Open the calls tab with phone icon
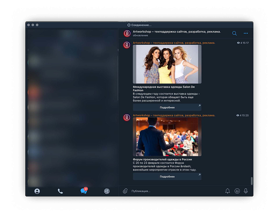279x219 pixels. pyautogui.click(x=60, y=191)
